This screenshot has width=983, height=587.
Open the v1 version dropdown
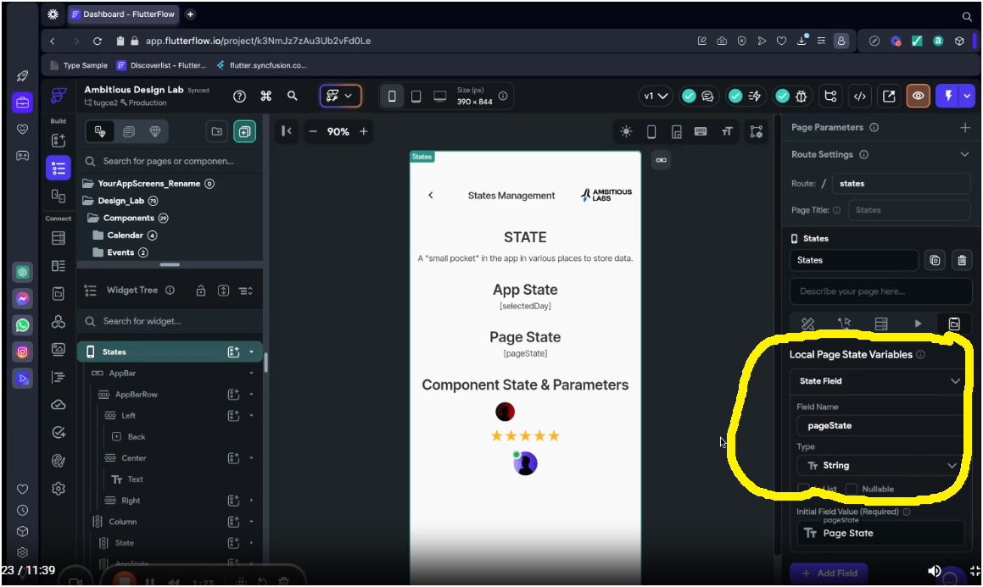pos(656,97)
